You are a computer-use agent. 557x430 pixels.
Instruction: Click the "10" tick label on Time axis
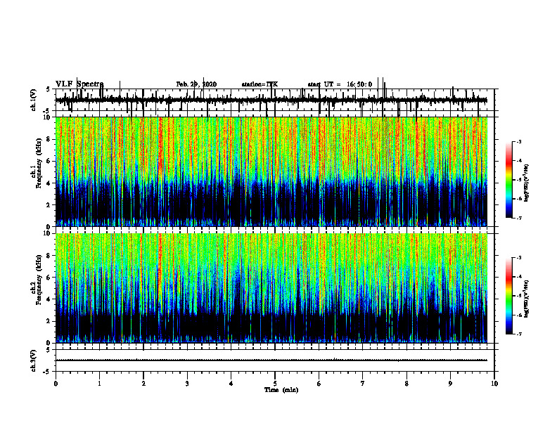(x=494, y=384)
